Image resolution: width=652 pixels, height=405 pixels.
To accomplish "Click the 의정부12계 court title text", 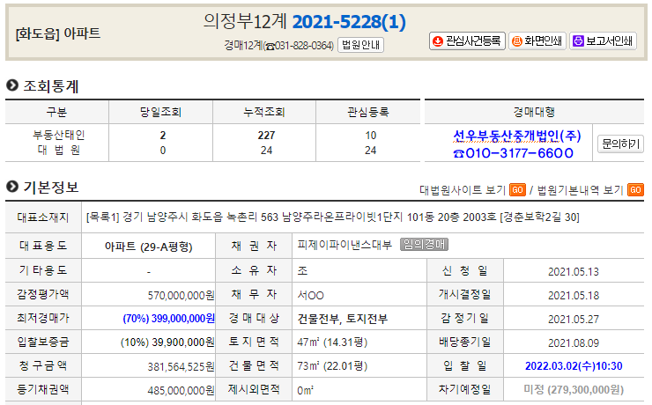I will click(x=245, y=22).
